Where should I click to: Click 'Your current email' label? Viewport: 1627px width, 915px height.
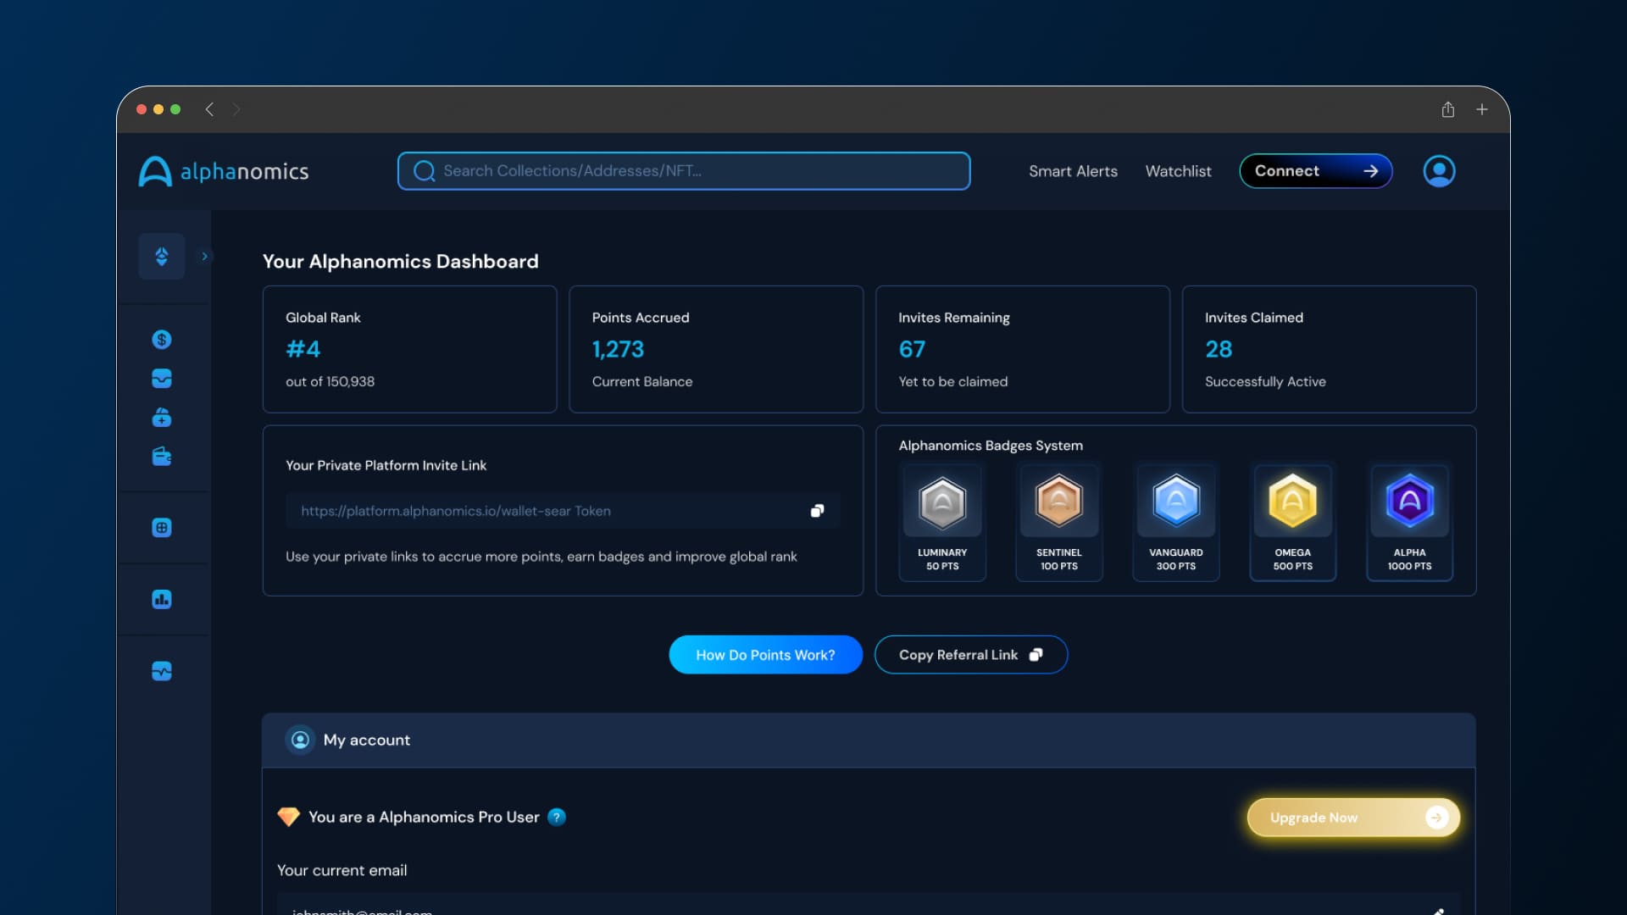pos(342,870)
